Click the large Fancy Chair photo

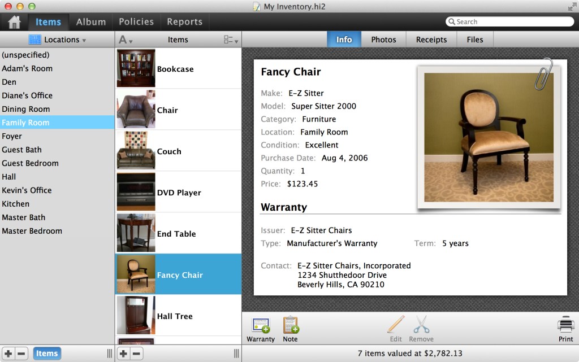click(489, 137)
